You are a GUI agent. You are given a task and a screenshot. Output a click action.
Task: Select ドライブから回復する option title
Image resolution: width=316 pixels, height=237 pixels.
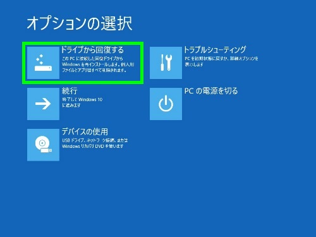click(x=92, y=50)
